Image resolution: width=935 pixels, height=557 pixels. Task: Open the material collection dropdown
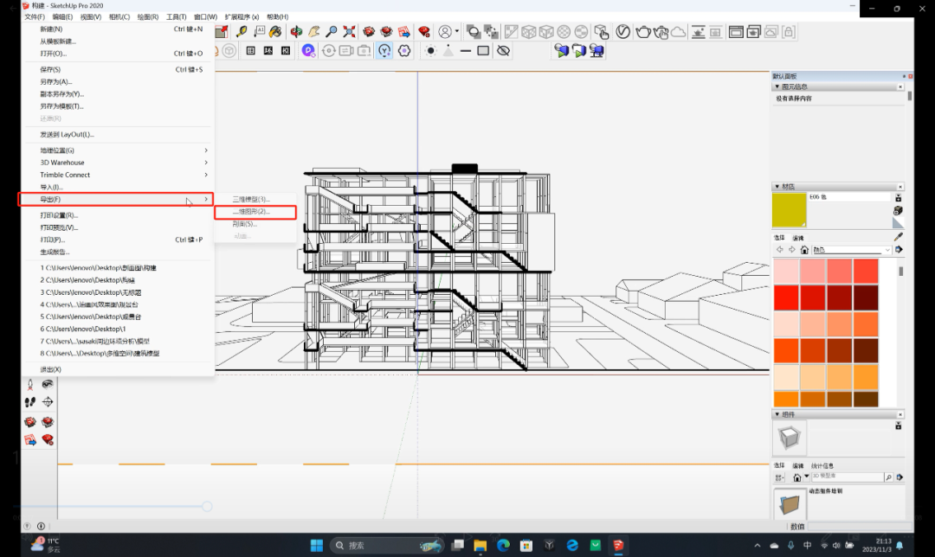coord(852,250)
